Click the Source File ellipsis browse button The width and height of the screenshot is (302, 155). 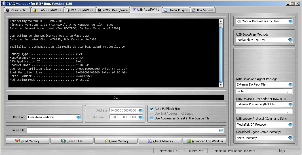click(216, 131)
